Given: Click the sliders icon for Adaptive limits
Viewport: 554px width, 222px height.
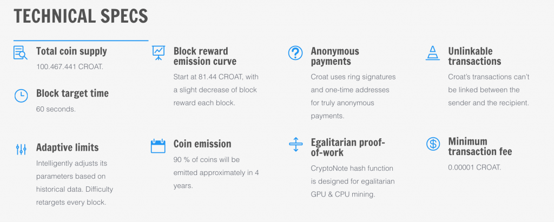Looking at the screenshot, I should point(21,149).
